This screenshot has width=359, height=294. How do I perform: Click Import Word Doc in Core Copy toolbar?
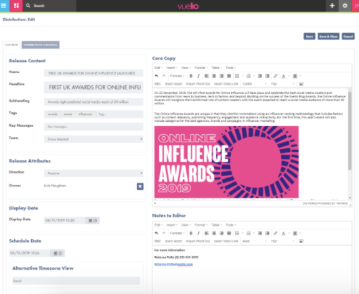point(198,84)
